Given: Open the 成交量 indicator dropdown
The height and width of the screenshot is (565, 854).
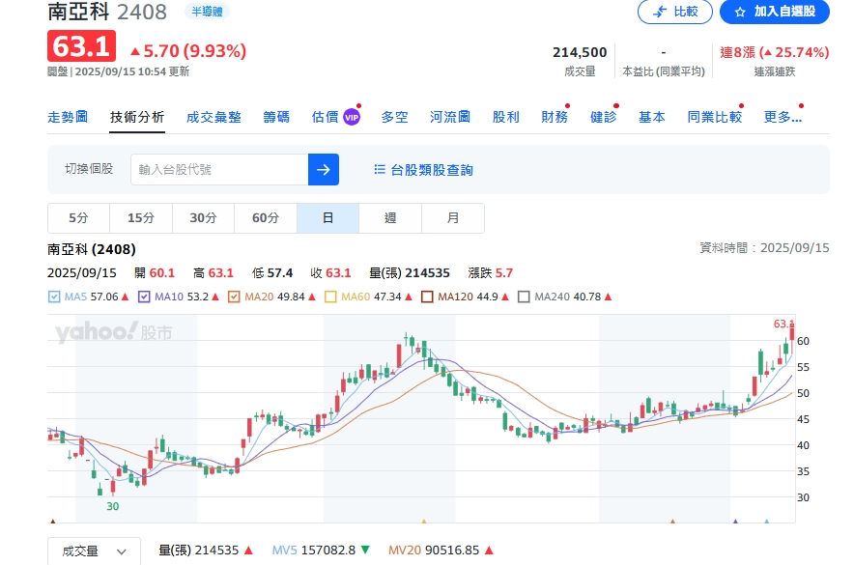Looking at the screenshot, I should pos(94,551).
